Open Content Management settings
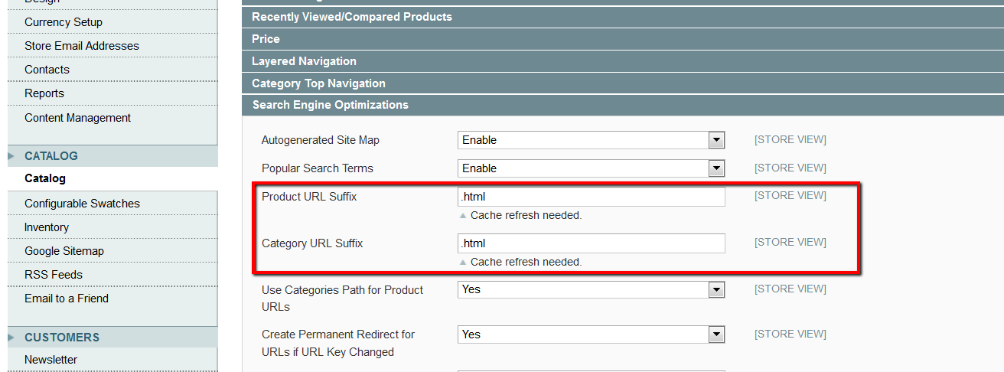This screenshot has height=372, width=1004. [x=77, y=118]
